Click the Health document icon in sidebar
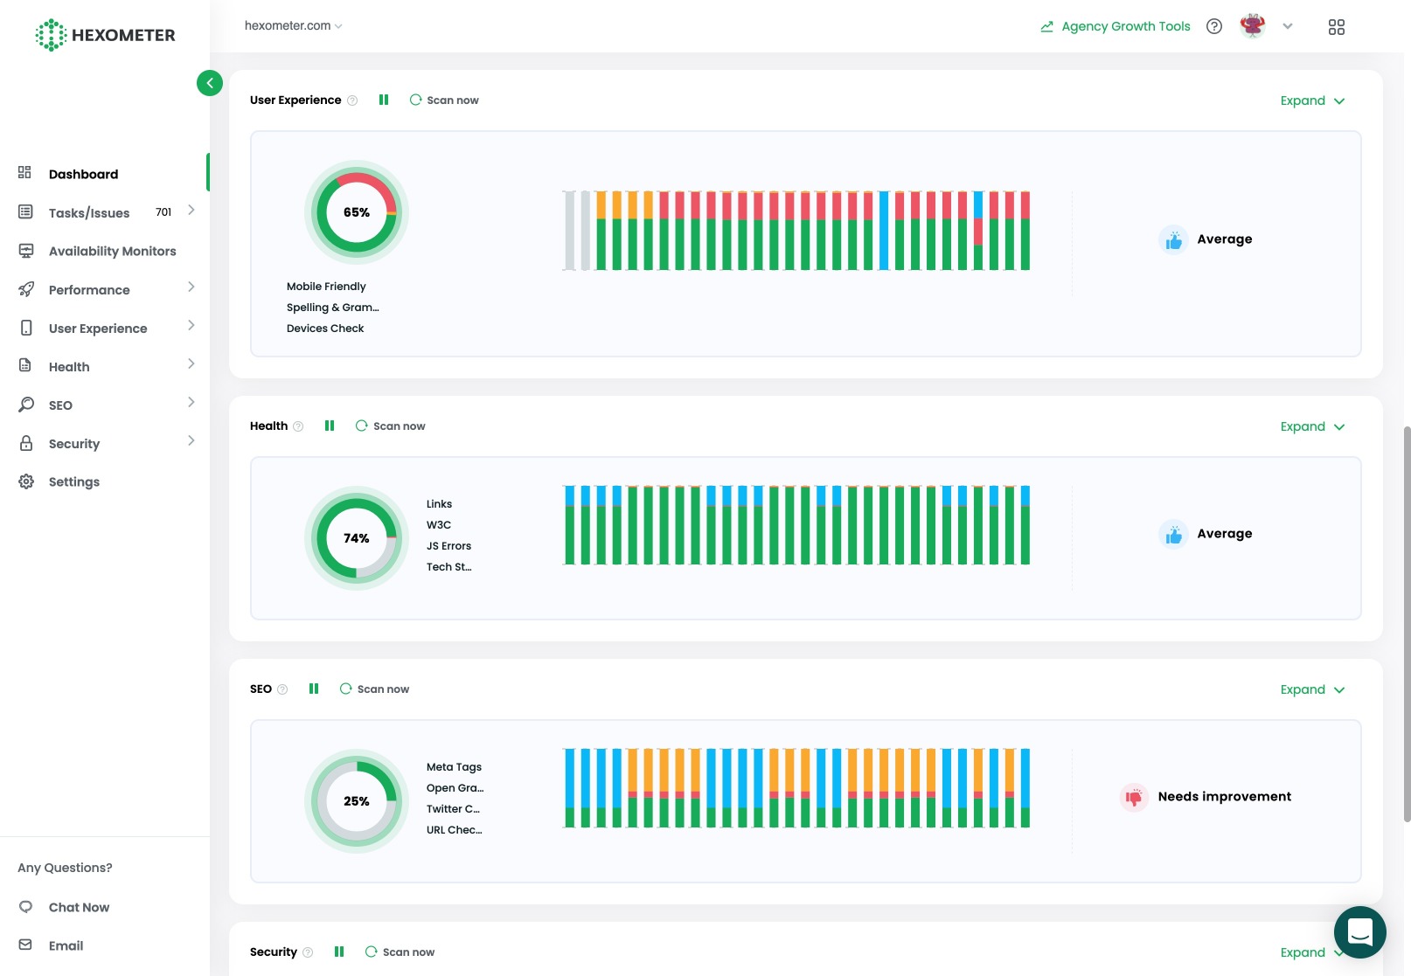 coord(25,365)
